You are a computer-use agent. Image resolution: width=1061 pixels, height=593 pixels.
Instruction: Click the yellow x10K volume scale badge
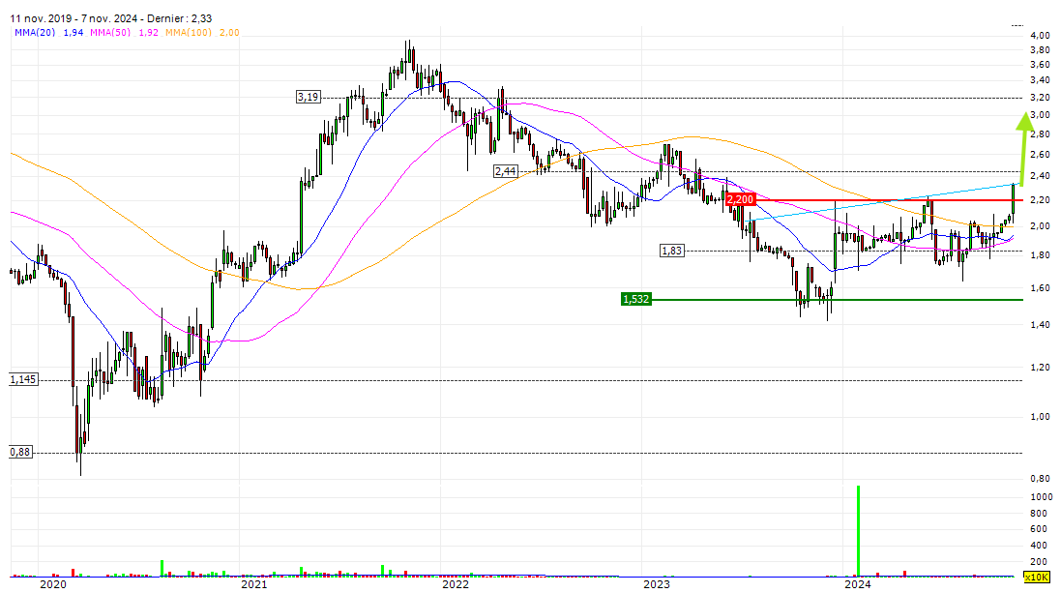coord(1036,578)
